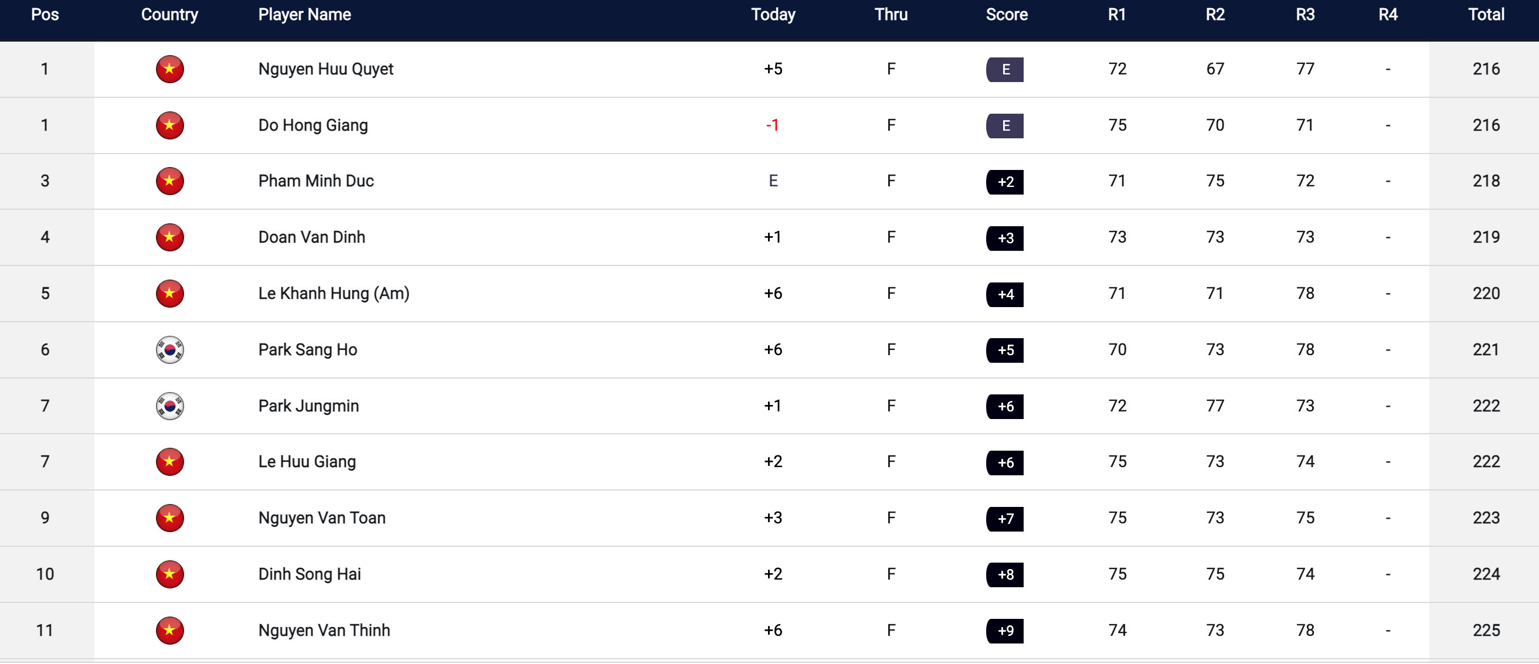The image size is (1539, 664).
Task: Click Vietnam flag beside Nguyen Van Thinh
Action: 169,631
